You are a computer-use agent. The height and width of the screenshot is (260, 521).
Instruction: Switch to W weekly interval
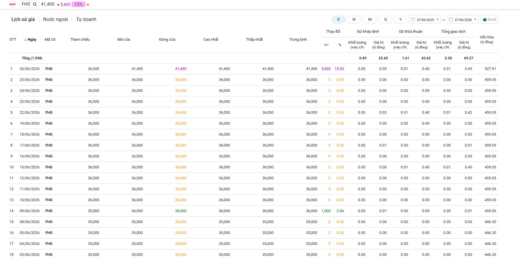pos(354,20)
